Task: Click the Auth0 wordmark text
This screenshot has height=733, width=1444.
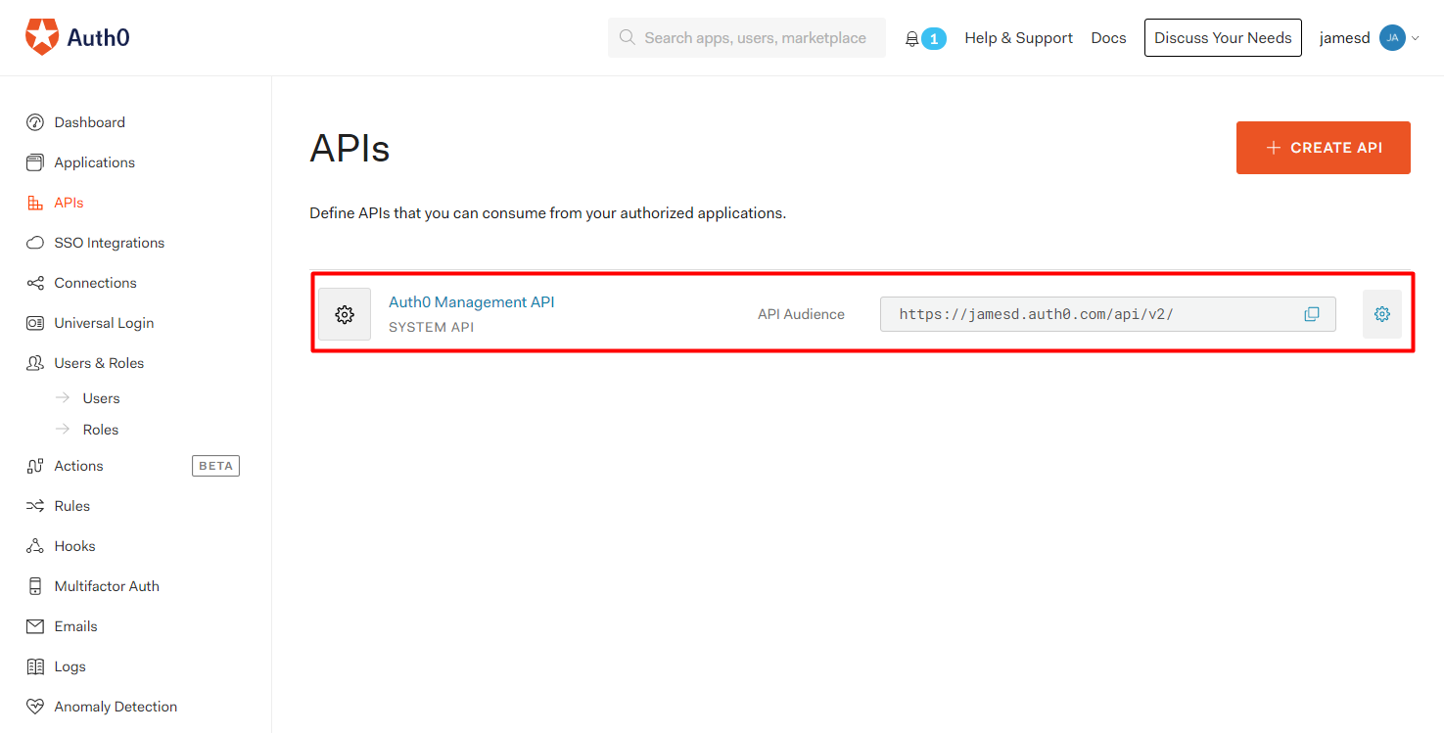Action: [x=98, y=38]
